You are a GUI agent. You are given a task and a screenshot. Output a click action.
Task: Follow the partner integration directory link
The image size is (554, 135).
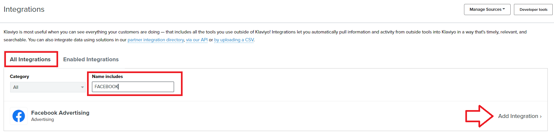[156, 40]
